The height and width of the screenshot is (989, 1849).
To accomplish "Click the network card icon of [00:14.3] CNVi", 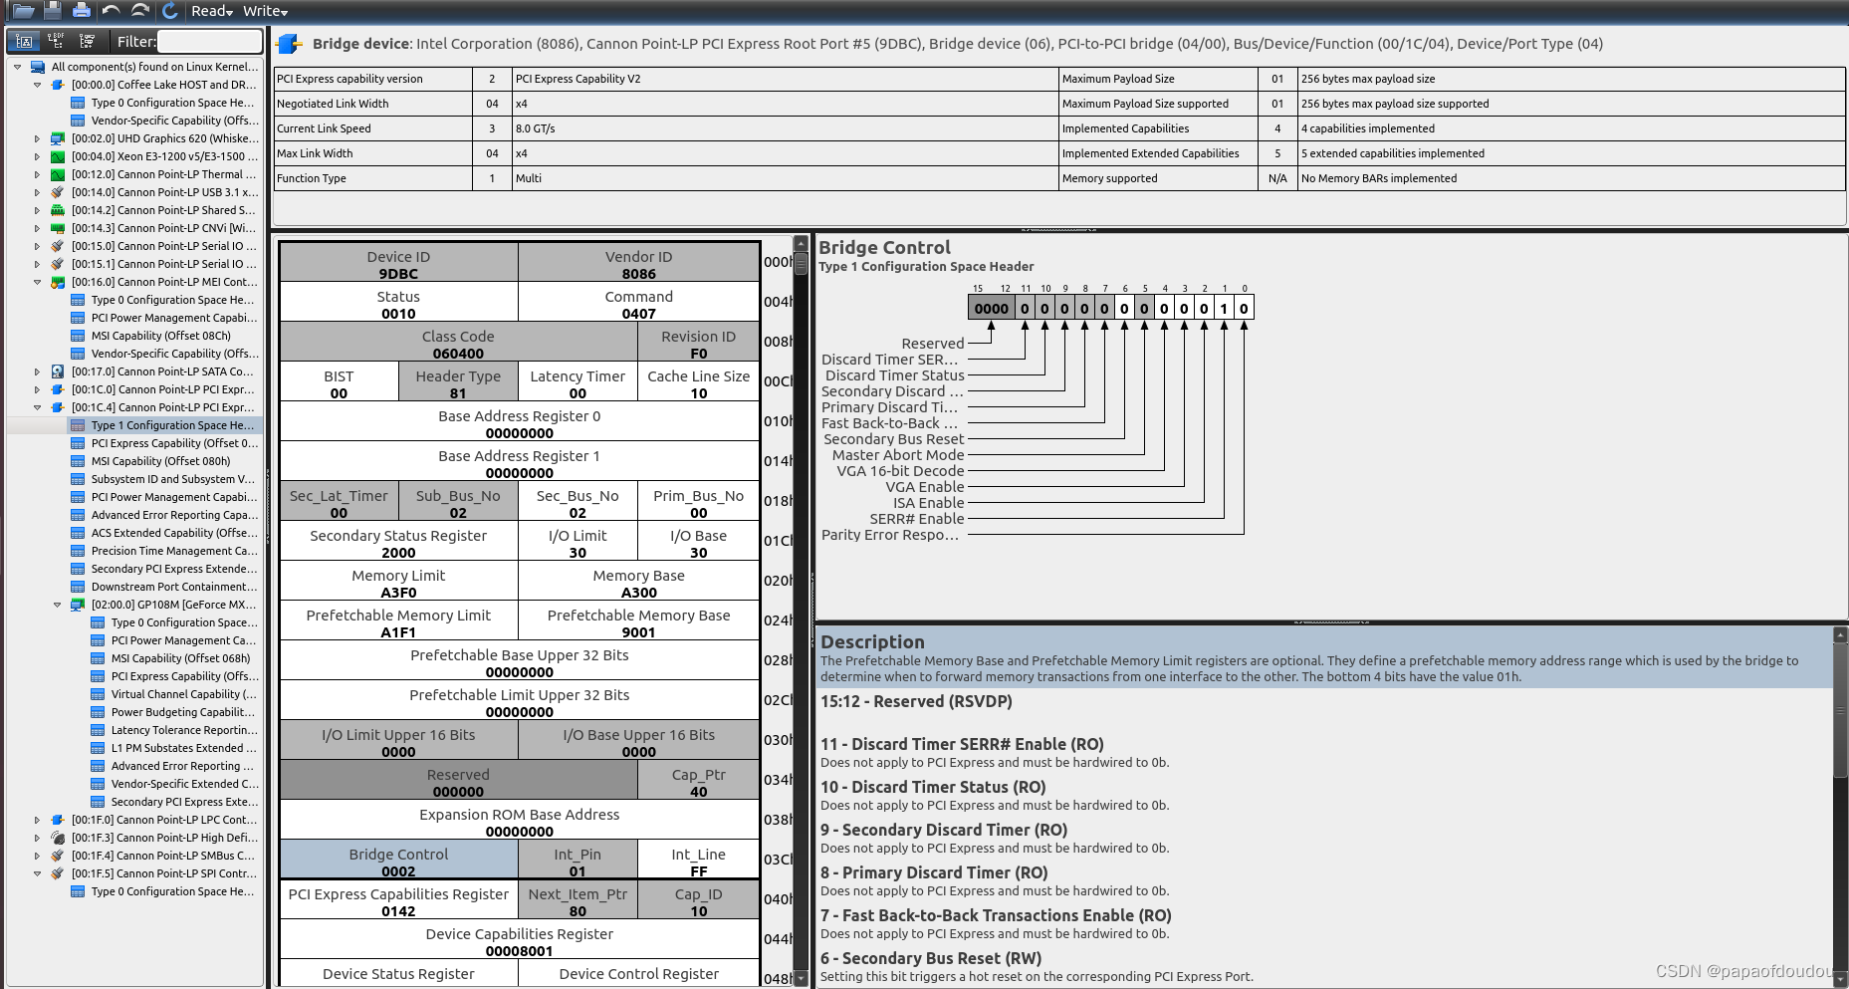I will tap(58, 228).
